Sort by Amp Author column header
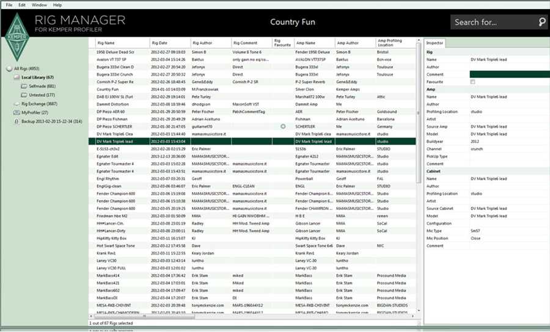 [355, 43]
